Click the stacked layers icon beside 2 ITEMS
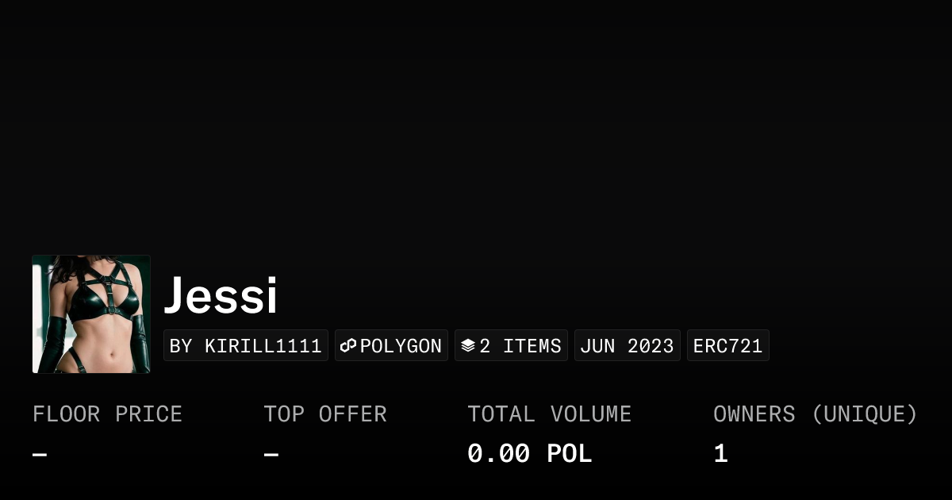This screenshot has height=500, width=952. click(468, 344)
